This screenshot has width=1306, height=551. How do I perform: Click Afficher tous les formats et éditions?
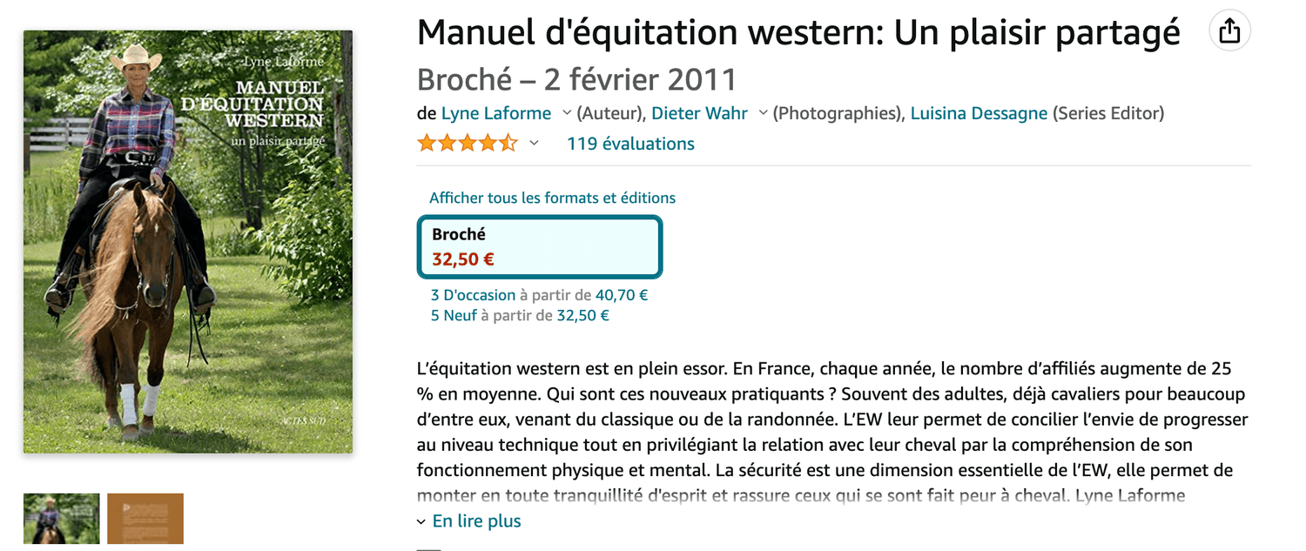pos(552,198)
